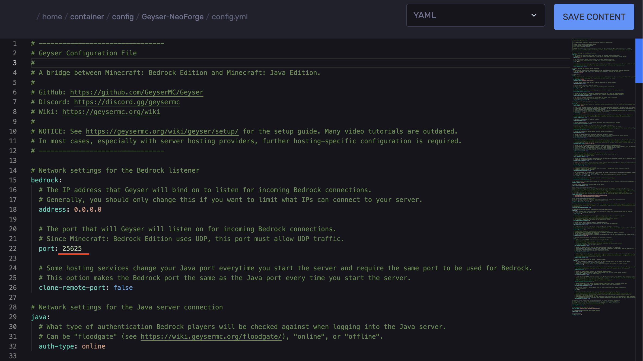Click the auth-type online value
The height and width of the screenshot is (361, 643).
point(93,346)
